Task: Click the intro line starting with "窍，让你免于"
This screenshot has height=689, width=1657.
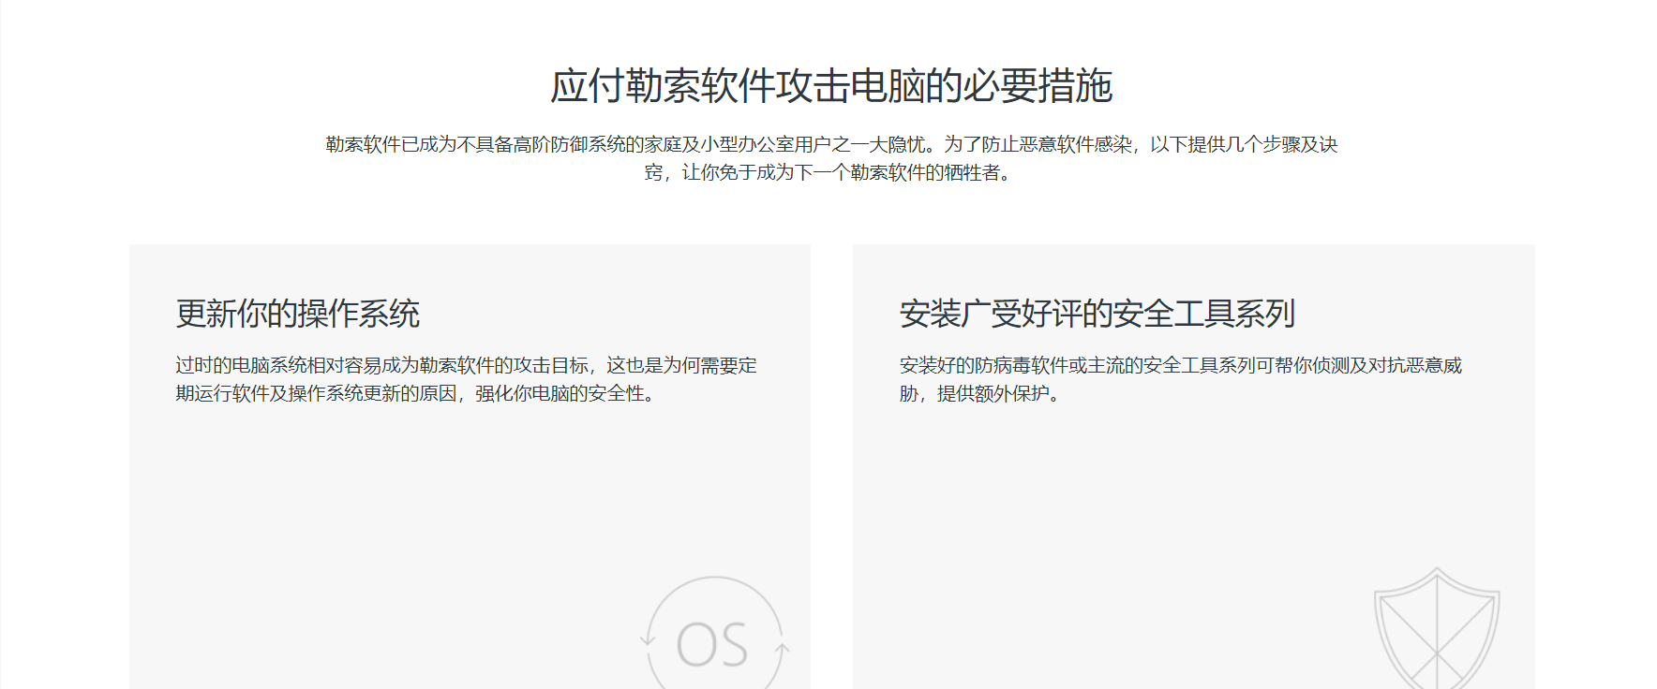Action: coord(830,172)
